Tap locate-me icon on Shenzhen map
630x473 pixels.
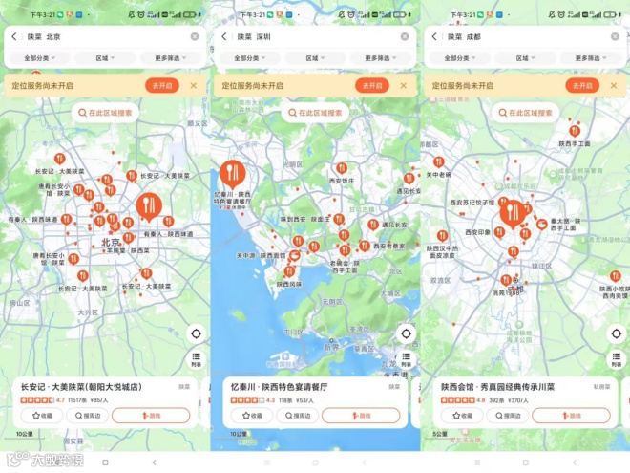pyautogui.click(x=407, y=333)
